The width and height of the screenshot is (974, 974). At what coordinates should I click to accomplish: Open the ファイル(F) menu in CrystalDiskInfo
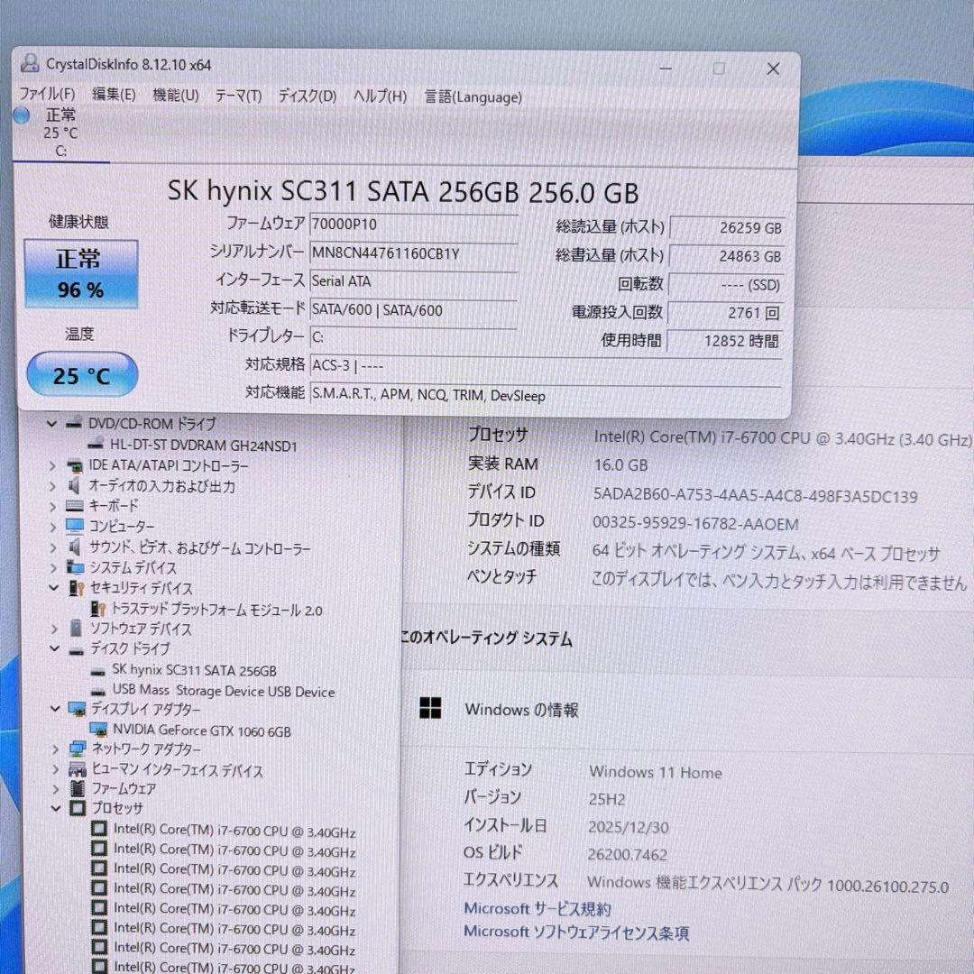pyautogui.click(x=47, y=95)
